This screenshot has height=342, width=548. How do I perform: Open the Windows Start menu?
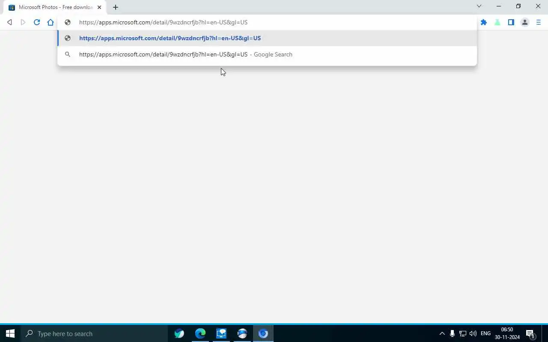point(10,333)
